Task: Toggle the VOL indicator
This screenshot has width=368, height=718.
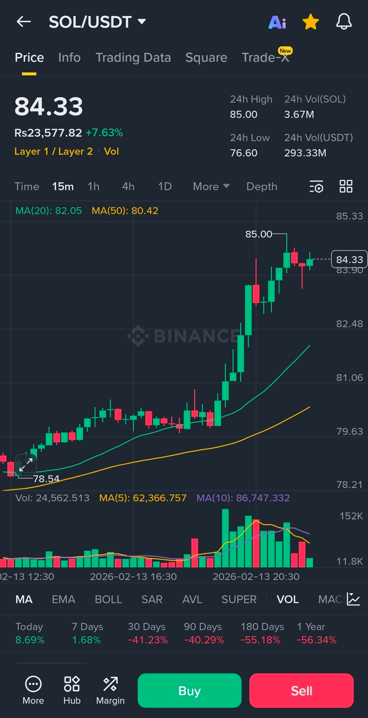Action: coord(288,599)
